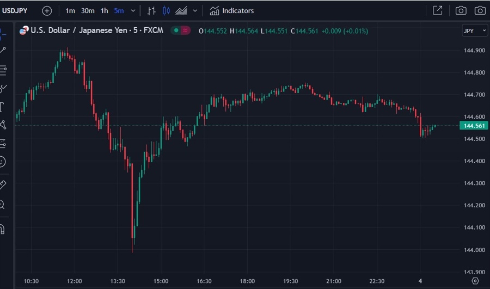Screen dimensions: 490x289
Task: Click the rightmost camera snapshot icon
Action: [x=480, y=11]
